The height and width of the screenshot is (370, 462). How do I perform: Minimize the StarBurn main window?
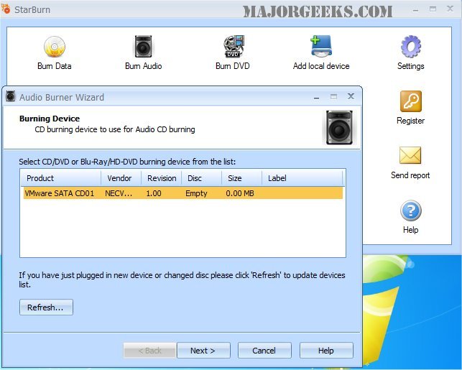click(416, 9)
